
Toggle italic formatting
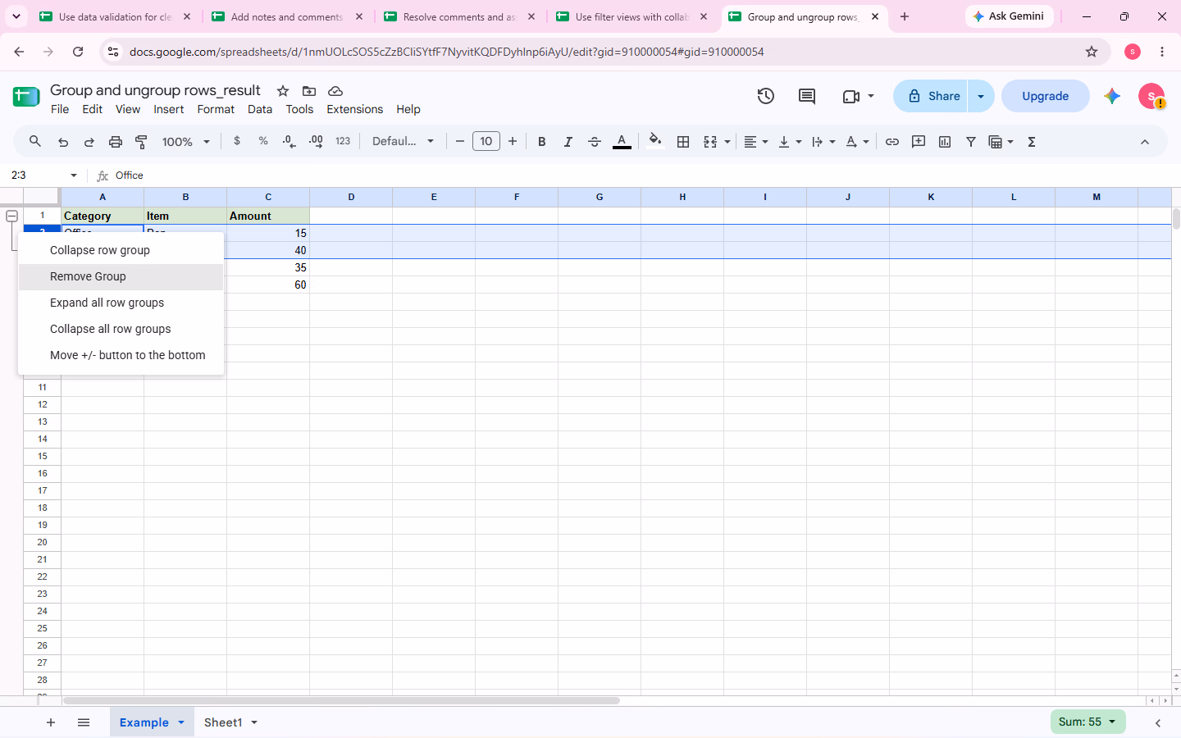click(x=568, y=142)
